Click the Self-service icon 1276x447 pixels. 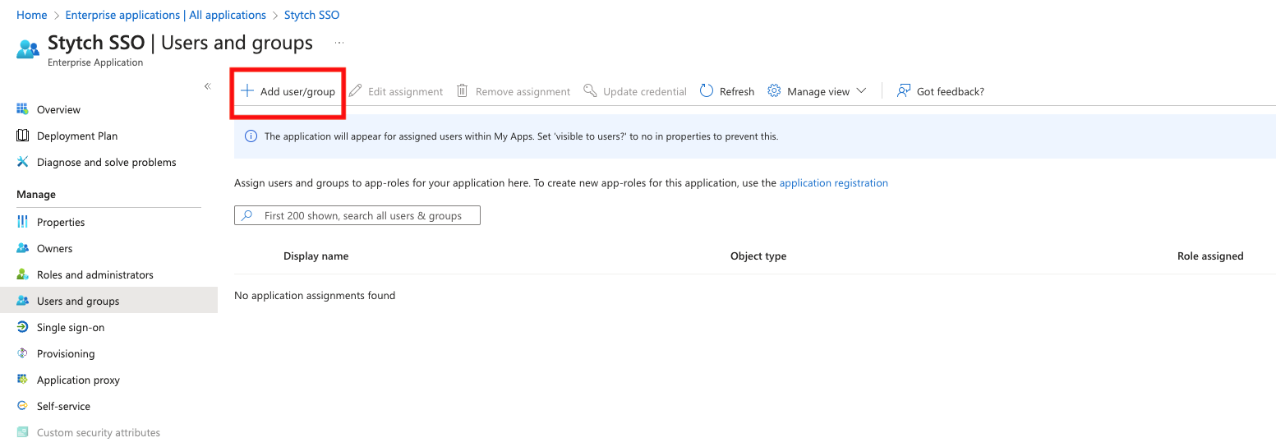point(23,406)
